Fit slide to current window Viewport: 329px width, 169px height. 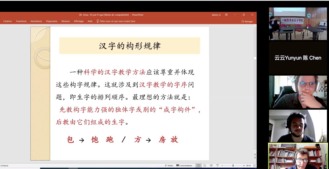254,165
